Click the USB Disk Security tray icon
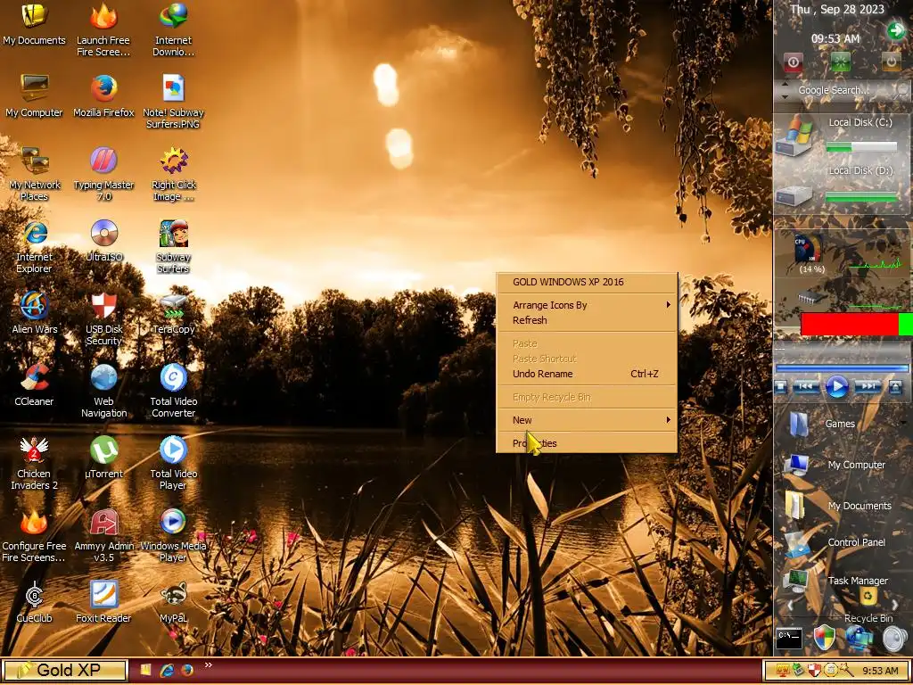 tap(817, 671)
